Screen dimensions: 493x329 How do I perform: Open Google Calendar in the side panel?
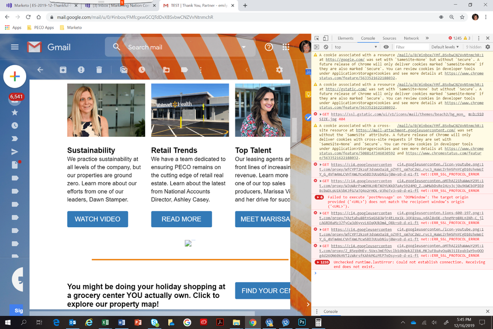pyautogui.click(x=308, y=72)
